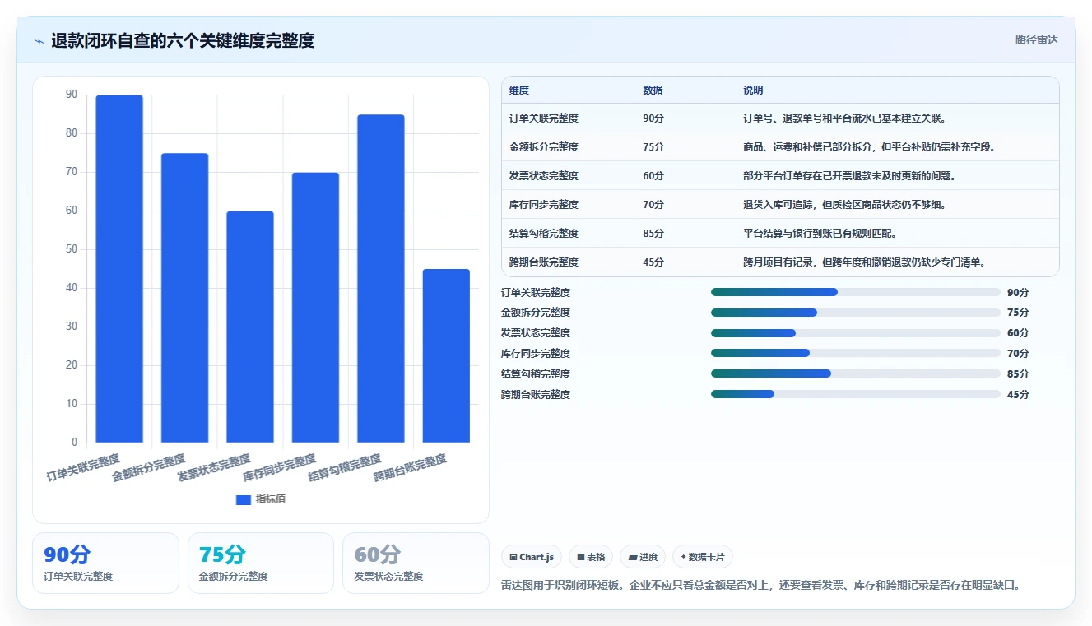This screenshot has width=1092, height=626.
Task: Open the 75分 金额拆分完整度 data card
Action: (x=261, y=563)
